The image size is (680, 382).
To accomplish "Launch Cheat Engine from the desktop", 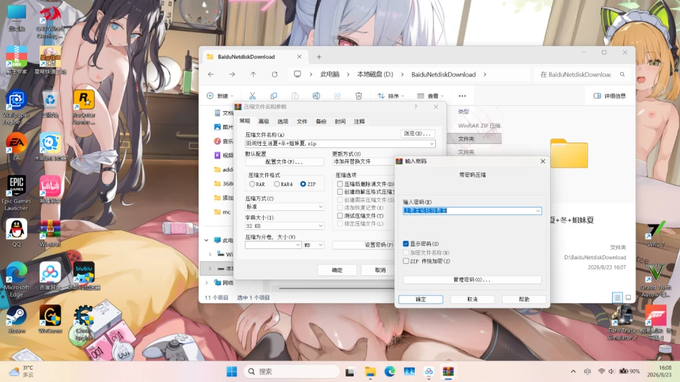I will [84, 322].
